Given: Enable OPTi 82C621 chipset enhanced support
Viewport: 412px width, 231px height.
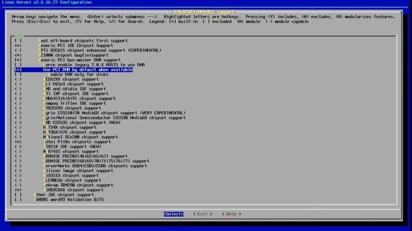Looking at the screenshot, I should point(88,50).
